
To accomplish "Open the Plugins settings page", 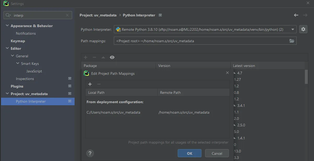I will coord(17,86).
